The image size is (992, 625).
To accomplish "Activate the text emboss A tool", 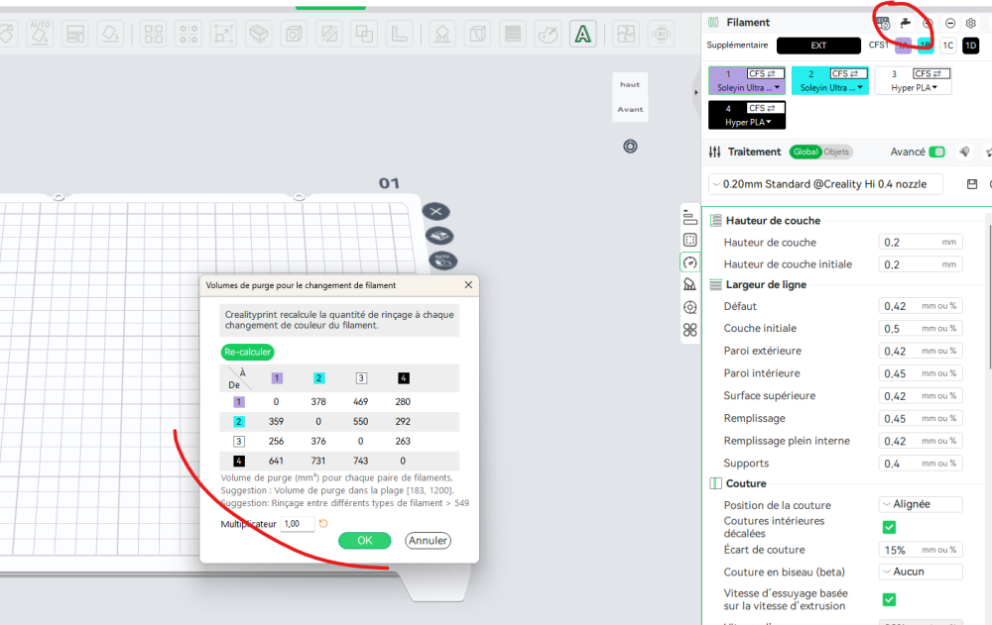I will (582, 34).
